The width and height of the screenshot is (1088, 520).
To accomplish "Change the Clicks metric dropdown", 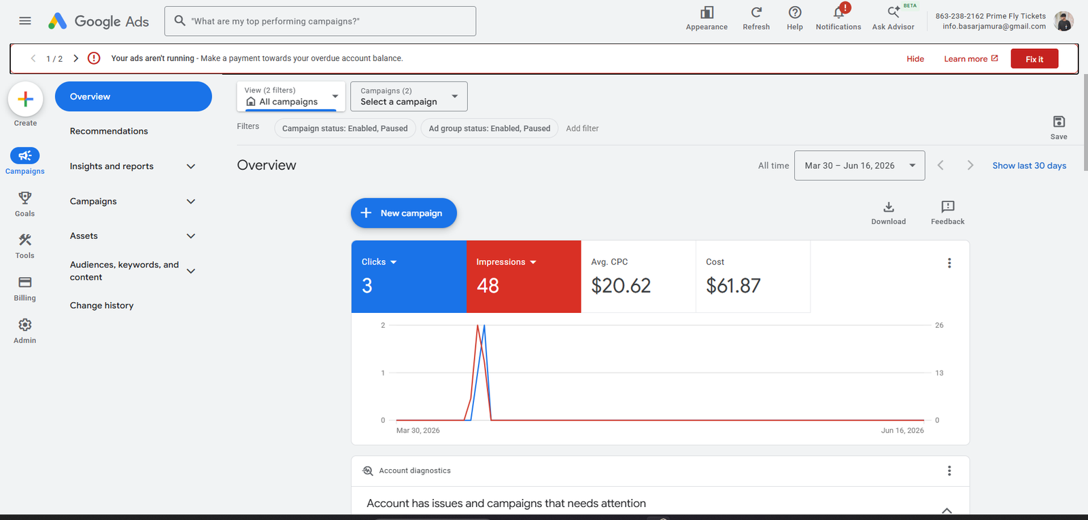I will [379, 262].
